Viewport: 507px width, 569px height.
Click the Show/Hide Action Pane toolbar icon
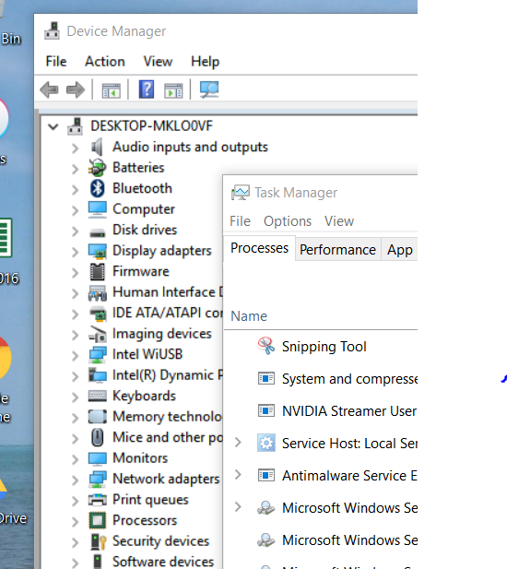173,90
